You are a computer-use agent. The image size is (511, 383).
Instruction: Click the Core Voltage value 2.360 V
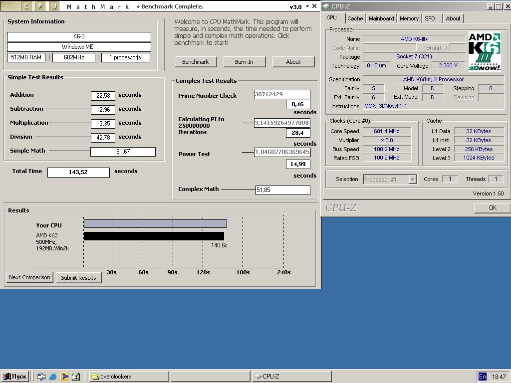point(449,65)
